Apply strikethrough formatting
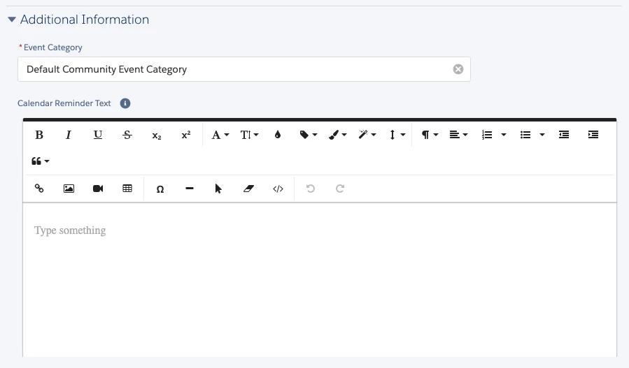This screenshot has width=629, height=368. tap(127, 135)
